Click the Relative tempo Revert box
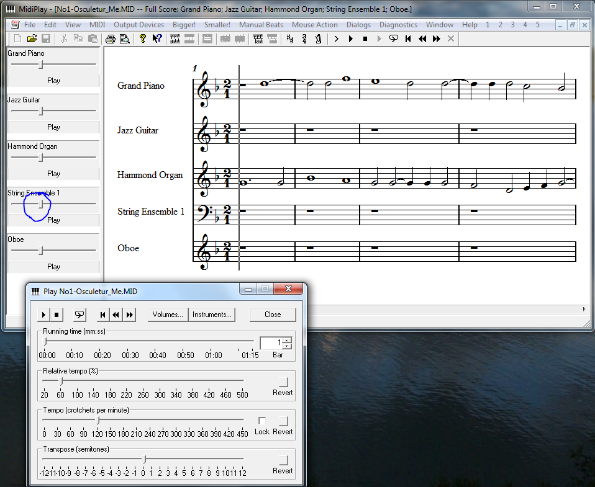Image resolution: width=595 pixels, height=487 pixels. click(x=283, y=382)
